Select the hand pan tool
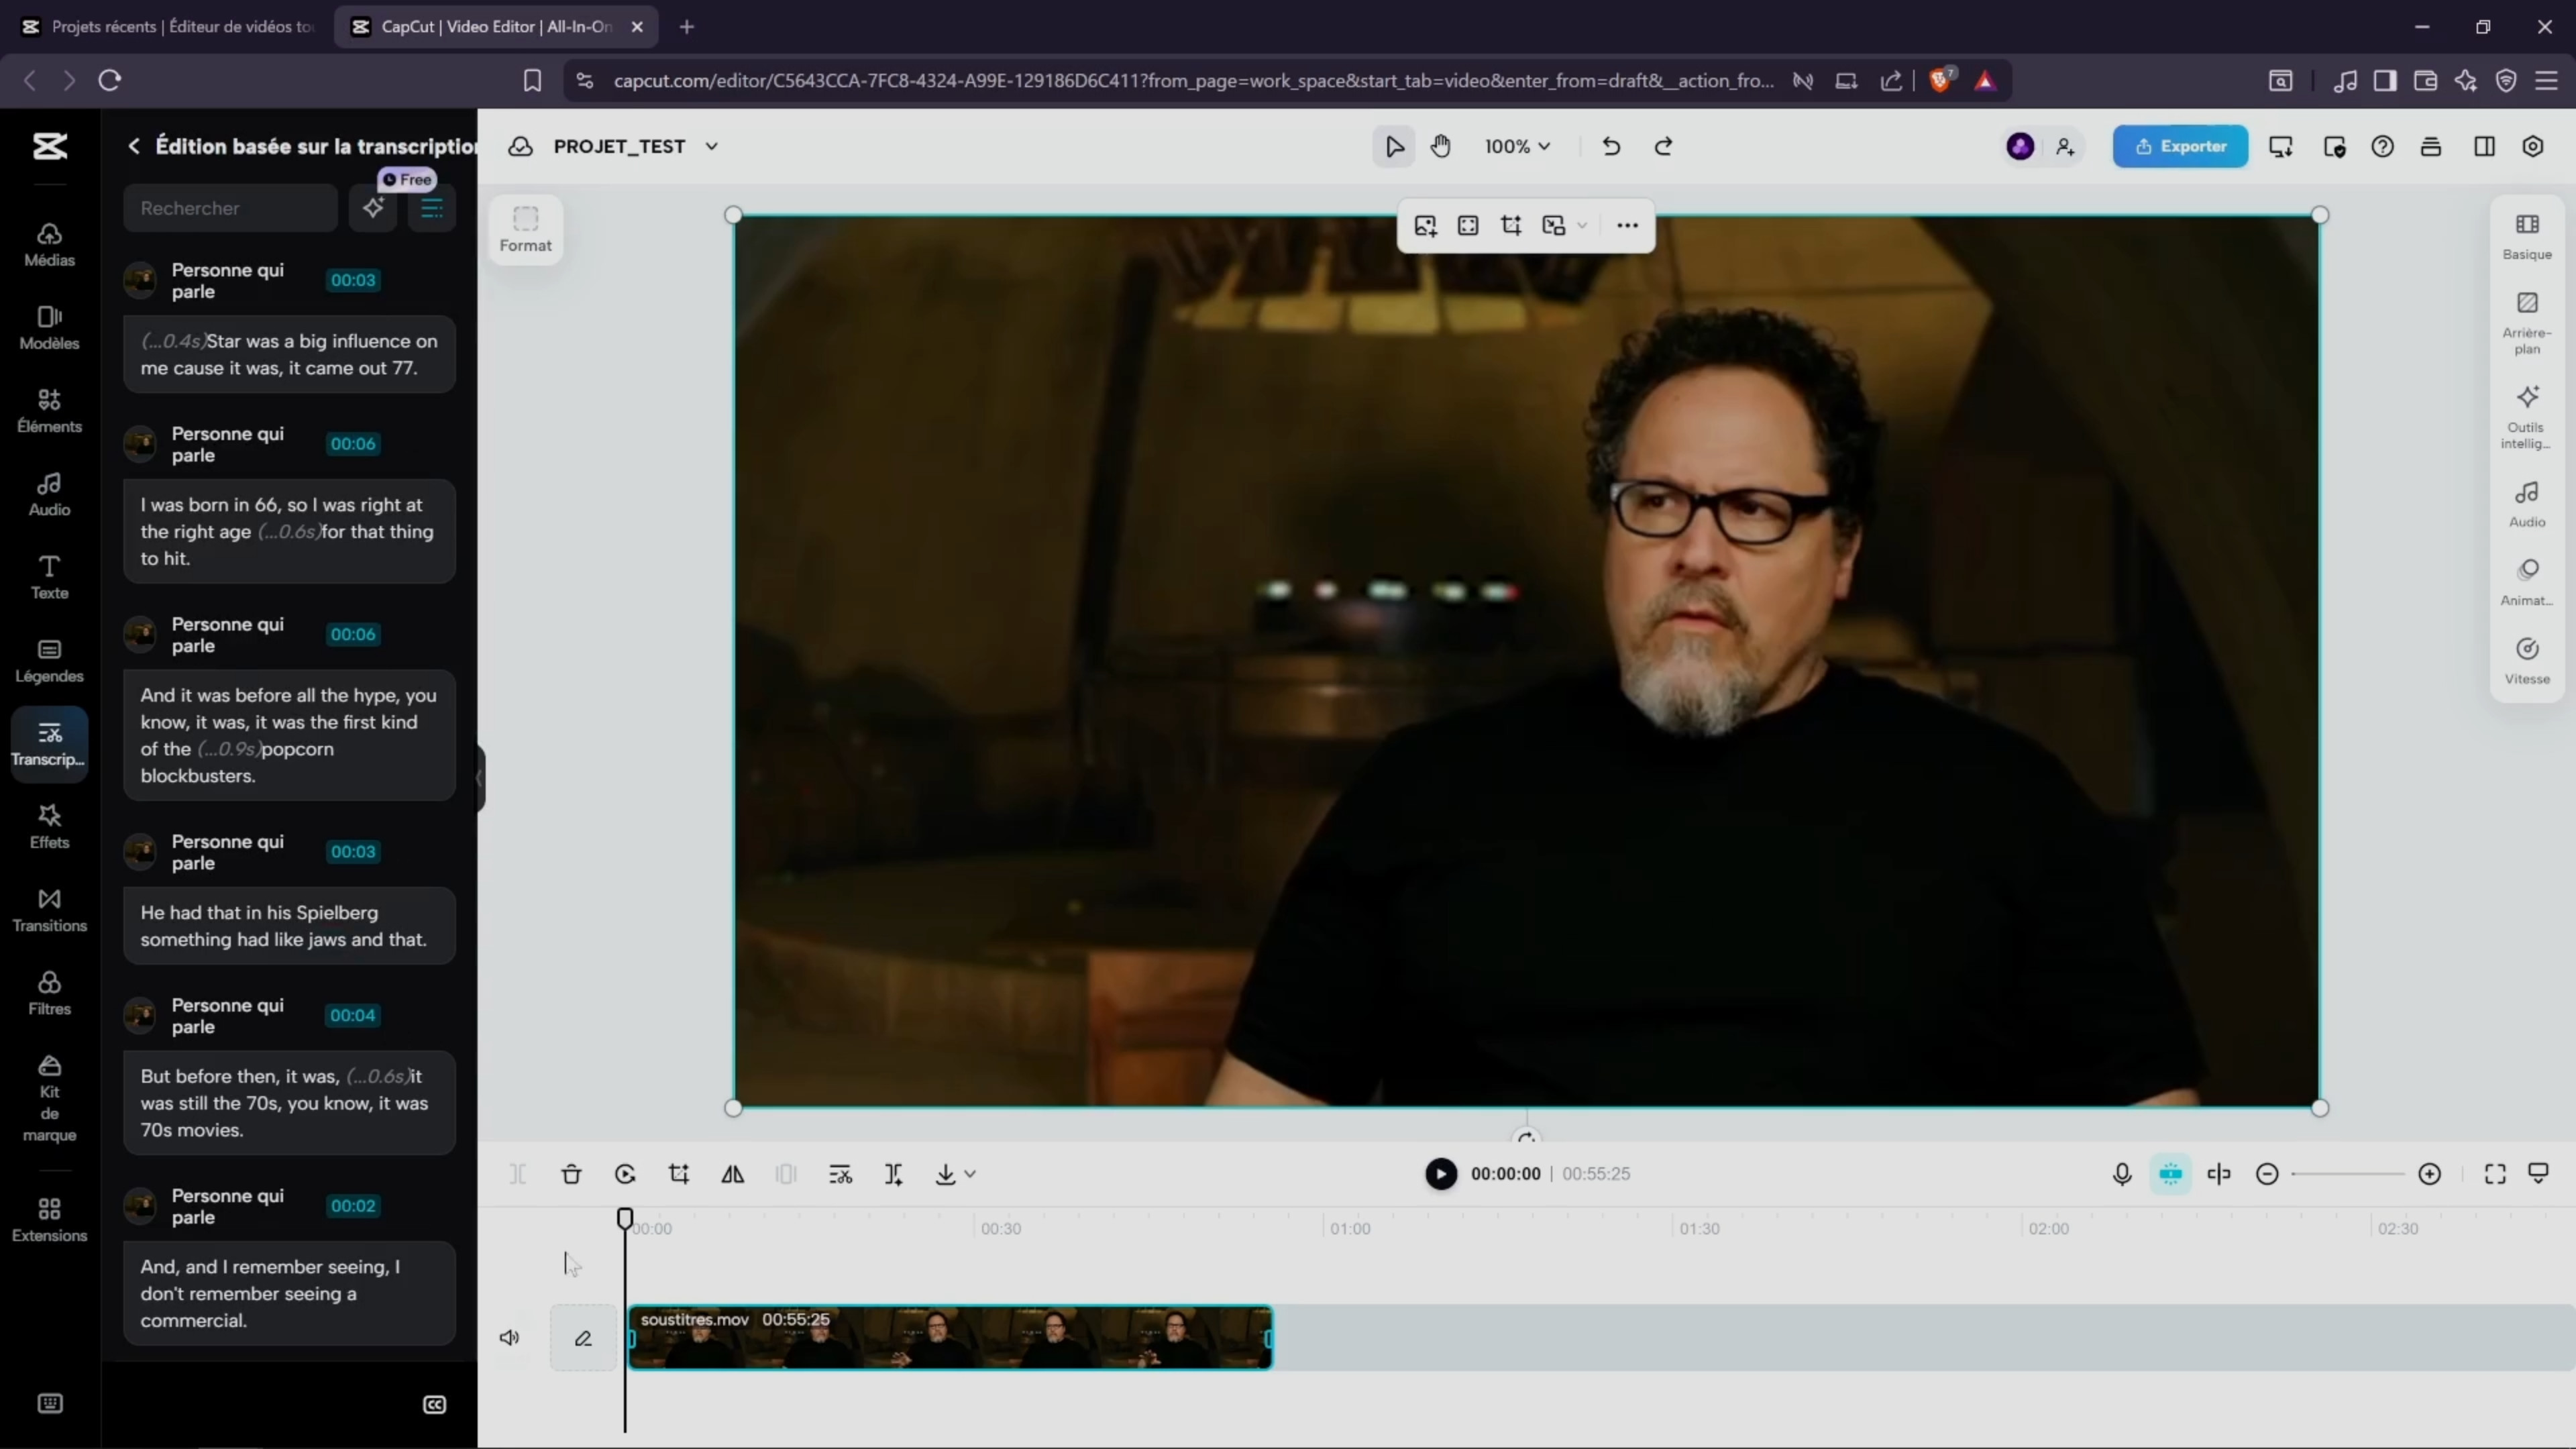The height and width of the screenshot is (1449, 2576). (x=1440, y=146)
